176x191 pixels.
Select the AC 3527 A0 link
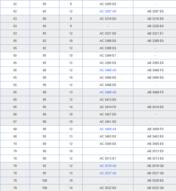108,173
